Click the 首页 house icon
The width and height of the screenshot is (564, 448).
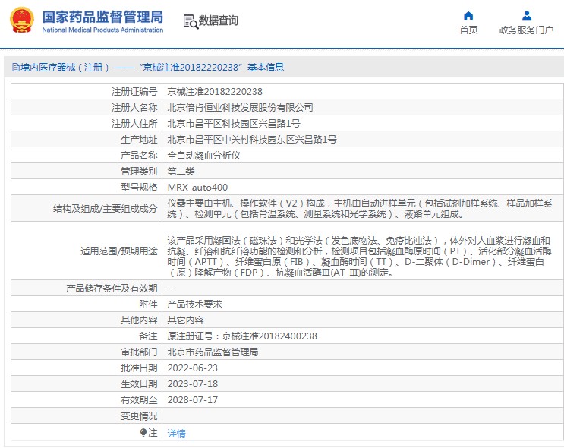pyautogui.click(x=468, y=15)
